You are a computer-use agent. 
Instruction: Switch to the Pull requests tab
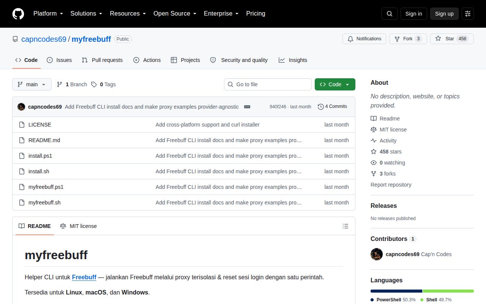102,60
